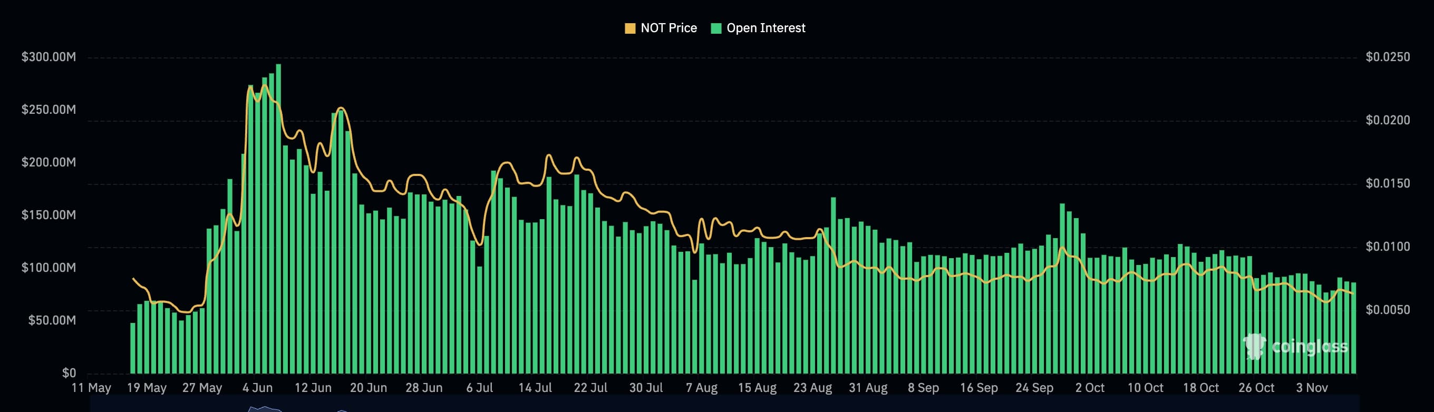Click the 4 Jun date label
Viewport: 1434px width, 412px height.
pos(258,388)
